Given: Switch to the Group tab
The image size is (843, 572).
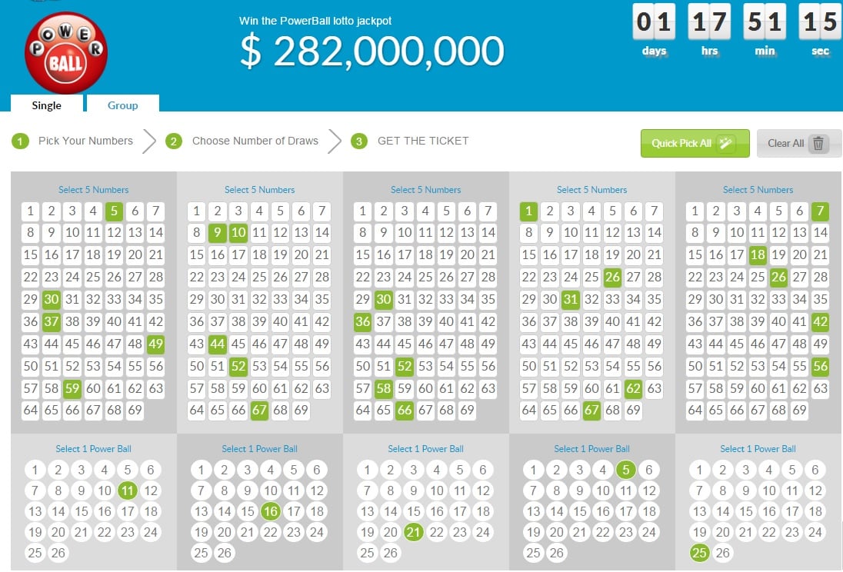Looking at the screenshot, I should coord(122,105).
